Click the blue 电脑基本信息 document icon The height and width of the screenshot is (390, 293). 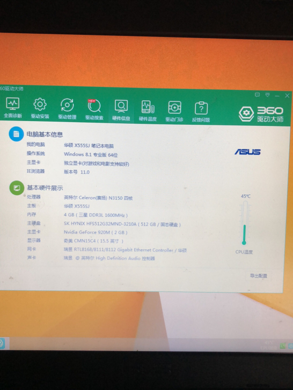16,134
